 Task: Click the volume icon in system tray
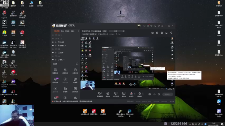195,124
